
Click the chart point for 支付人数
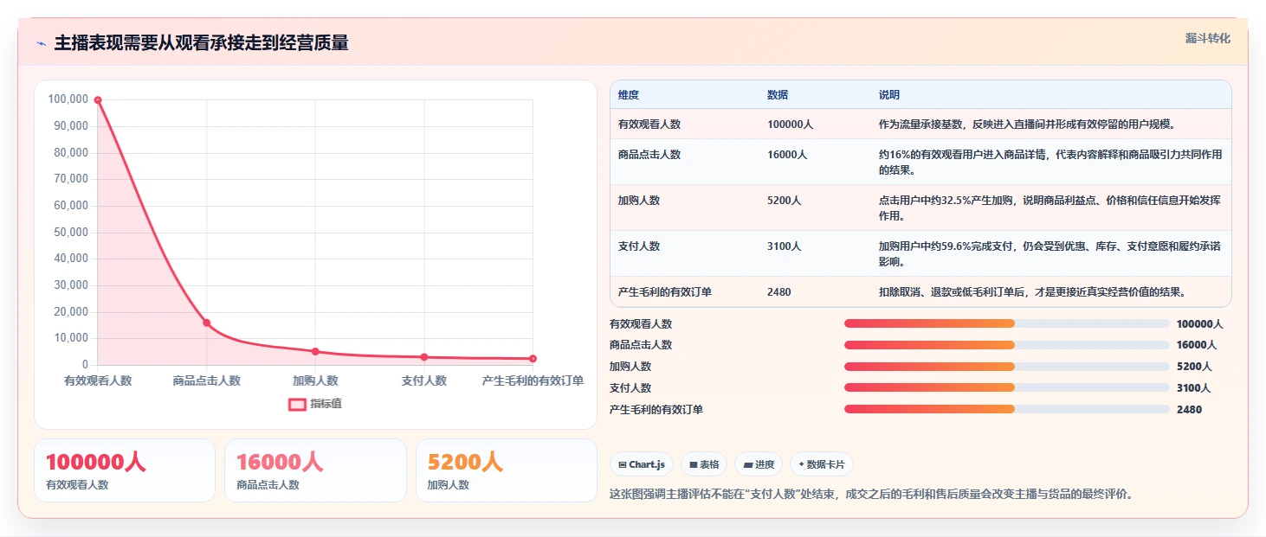tap(424, 357)
